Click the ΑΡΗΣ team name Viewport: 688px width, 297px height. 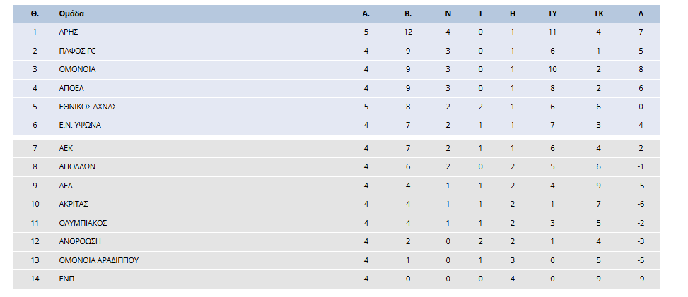69,32
